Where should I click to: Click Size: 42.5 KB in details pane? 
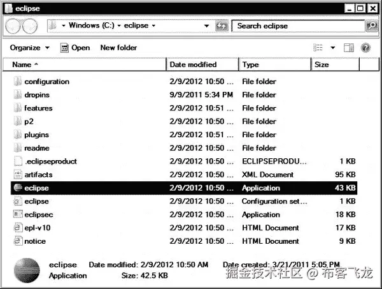pos(145,276)
